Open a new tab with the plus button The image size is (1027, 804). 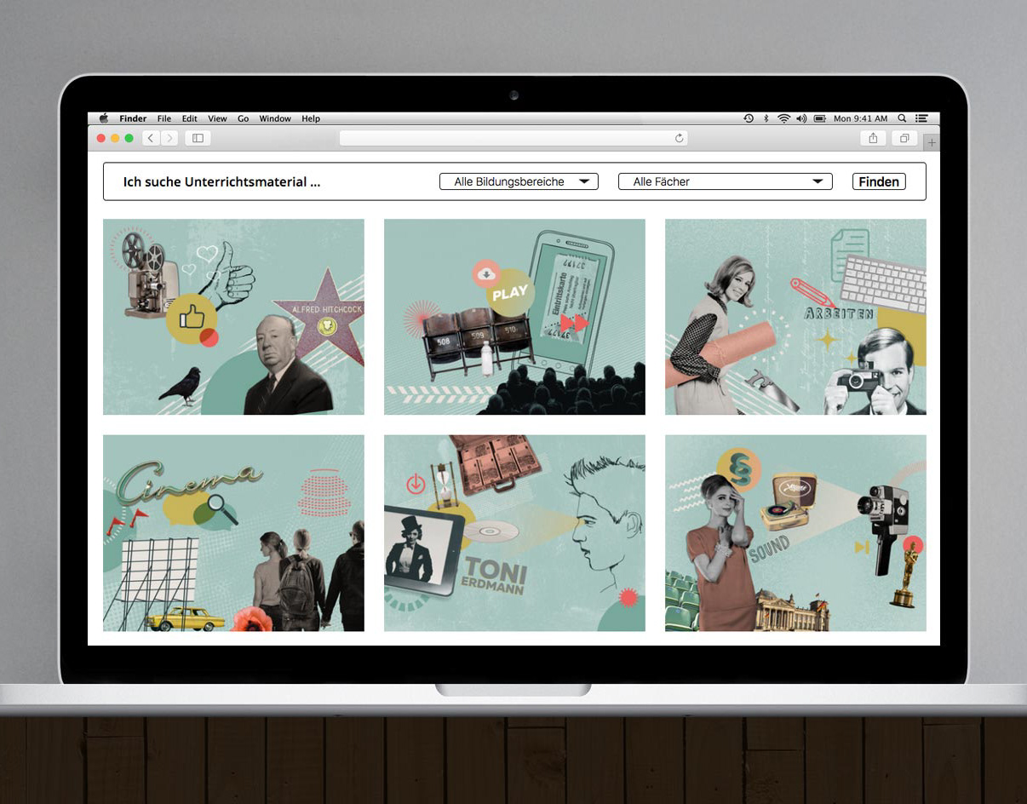click(932, 142)
